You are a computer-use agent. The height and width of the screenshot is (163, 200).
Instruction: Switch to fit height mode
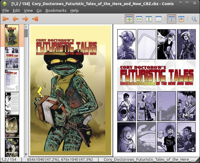(149, 19)
